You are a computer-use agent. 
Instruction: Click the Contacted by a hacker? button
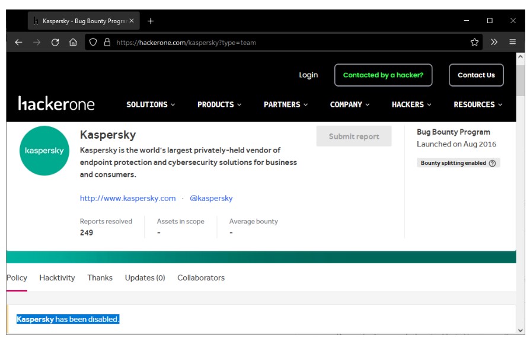click(x=384, y=75)
